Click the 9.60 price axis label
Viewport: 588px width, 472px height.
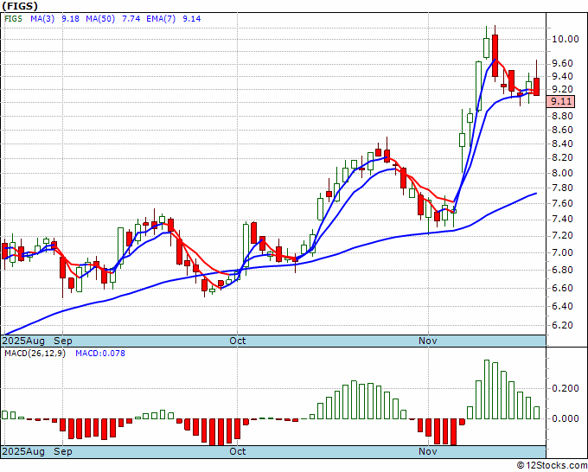(563, 63)
